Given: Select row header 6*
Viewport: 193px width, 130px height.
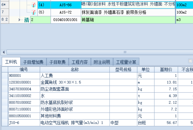Looking at the screenshot, I should (x=5, y=5).
